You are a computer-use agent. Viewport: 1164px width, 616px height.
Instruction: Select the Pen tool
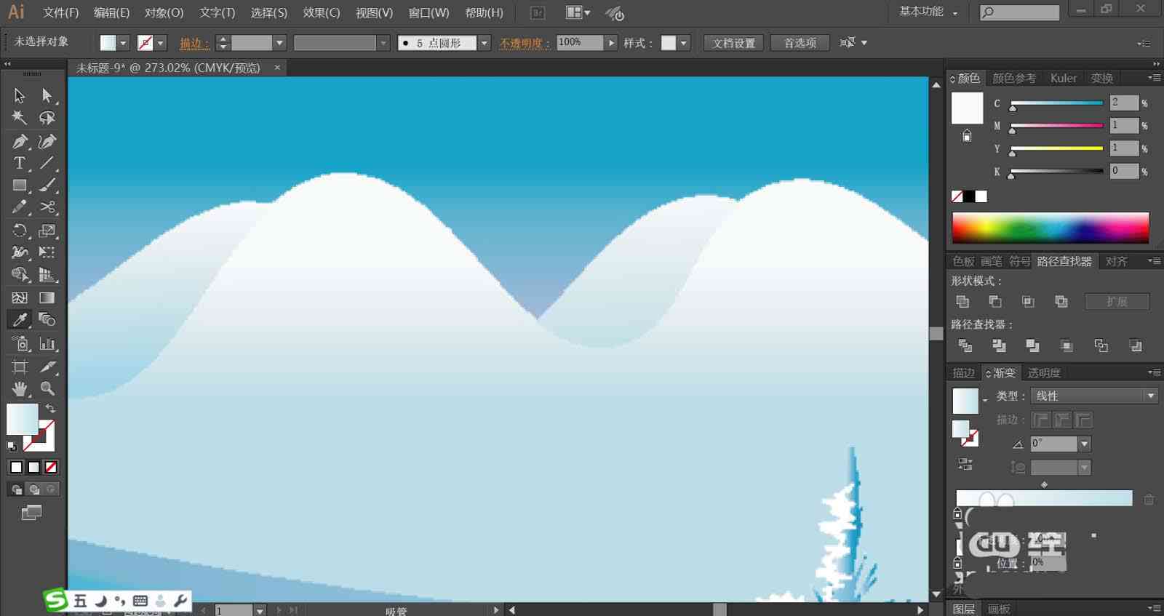click(20, 141)
